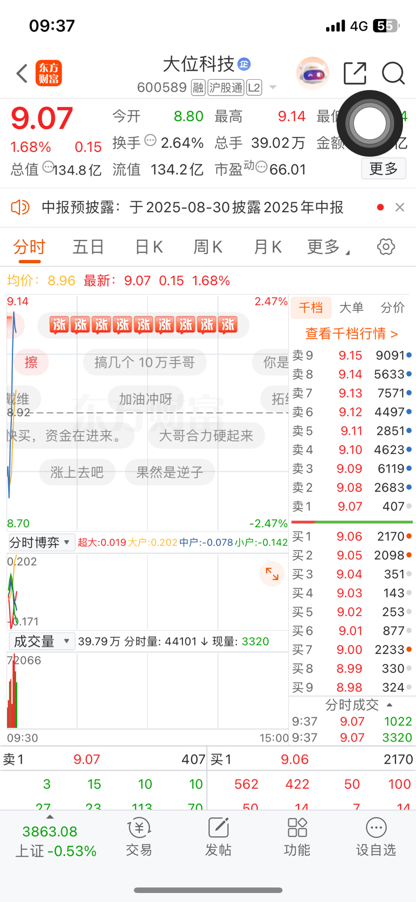This screenshot has width=416, height=902.
Task: Switch to the 大单 tab
Action: coord(352,308)
